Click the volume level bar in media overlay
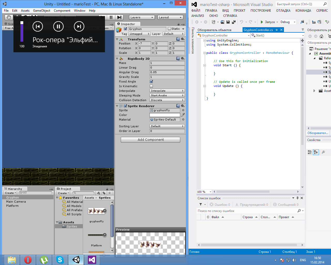Image resolution: width=331 pixels, height=265 pixels. (x=22, y=32)
